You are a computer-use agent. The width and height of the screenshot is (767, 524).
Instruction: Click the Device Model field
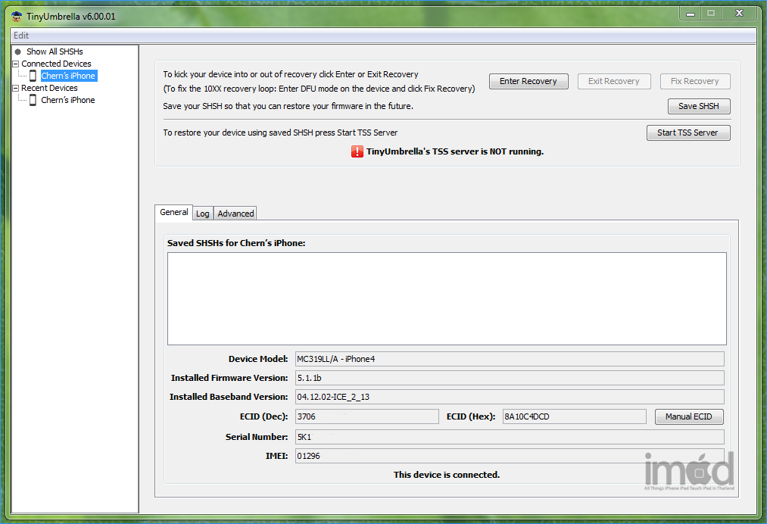(x=510, y=359)
